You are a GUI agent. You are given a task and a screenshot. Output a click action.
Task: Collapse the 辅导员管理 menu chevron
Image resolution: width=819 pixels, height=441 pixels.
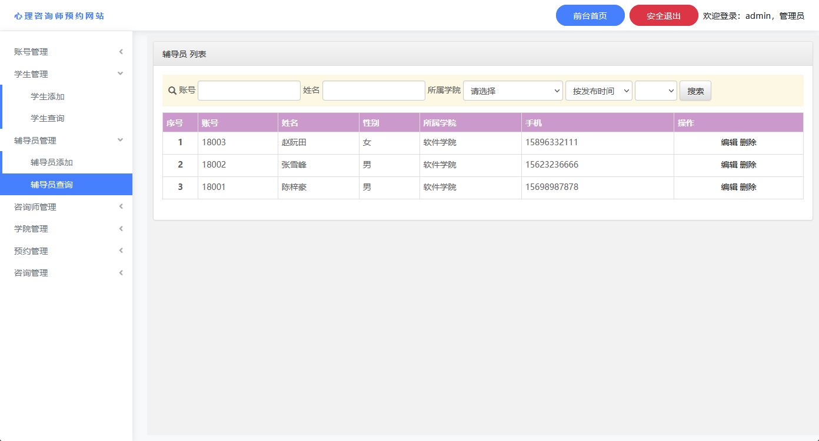pyautogui.click(x=121, y=140)
